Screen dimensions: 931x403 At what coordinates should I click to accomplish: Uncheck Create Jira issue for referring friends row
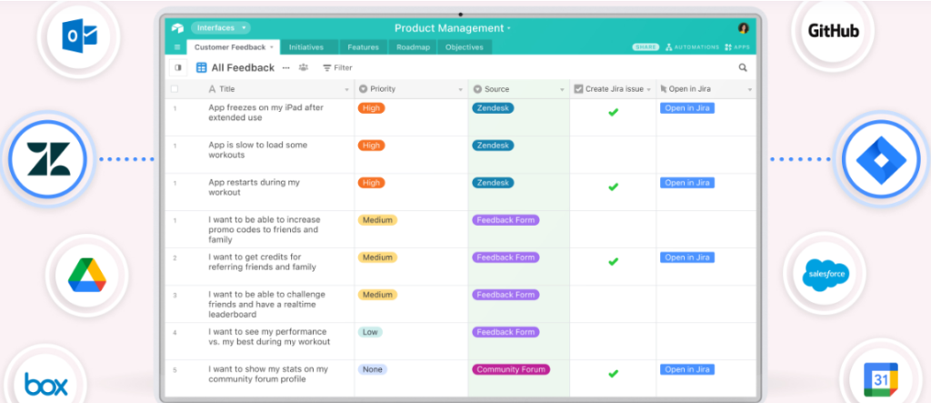pyautogui.click(x=614, y=261)
